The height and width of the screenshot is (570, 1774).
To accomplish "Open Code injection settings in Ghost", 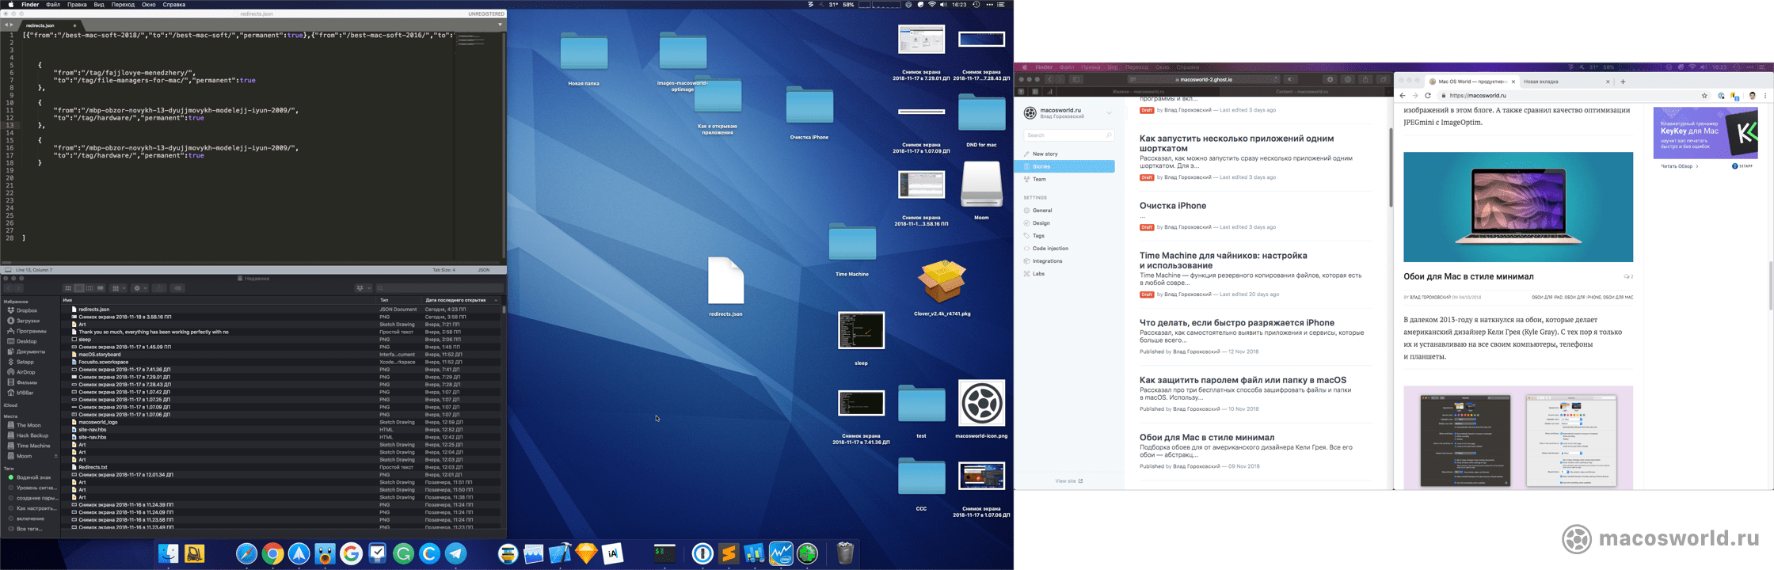I will click(x=1050, y=249).
